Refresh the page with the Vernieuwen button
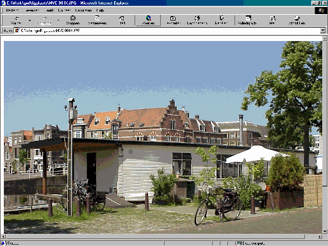 click(97, 20)
